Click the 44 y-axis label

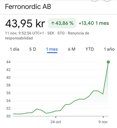pos(8,62)
